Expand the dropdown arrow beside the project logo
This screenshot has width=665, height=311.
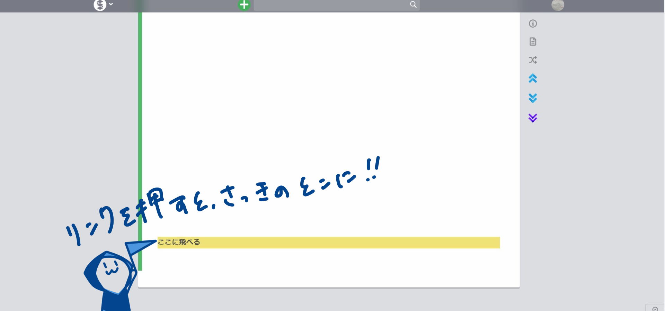tap(111, 4)
